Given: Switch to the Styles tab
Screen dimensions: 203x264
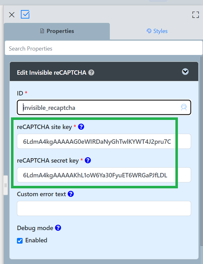Looking at the screenshot, I should (x=157, y=31).
